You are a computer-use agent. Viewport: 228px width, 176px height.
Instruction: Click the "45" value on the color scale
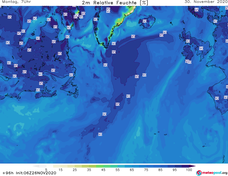pos(103,170)
